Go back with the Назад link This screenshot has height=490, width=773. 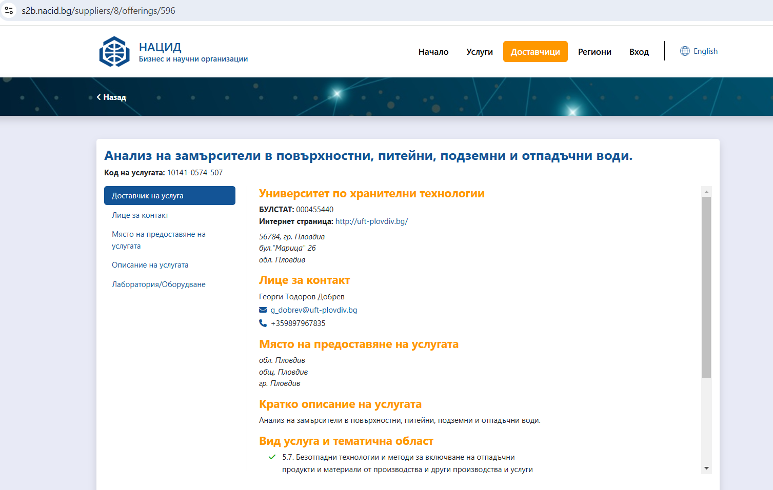[x=111, y=97]
